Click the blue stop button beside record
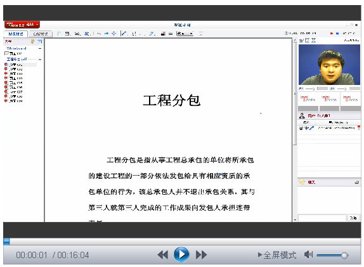Screen dimensions: 364x267 (x=337, y=34)
